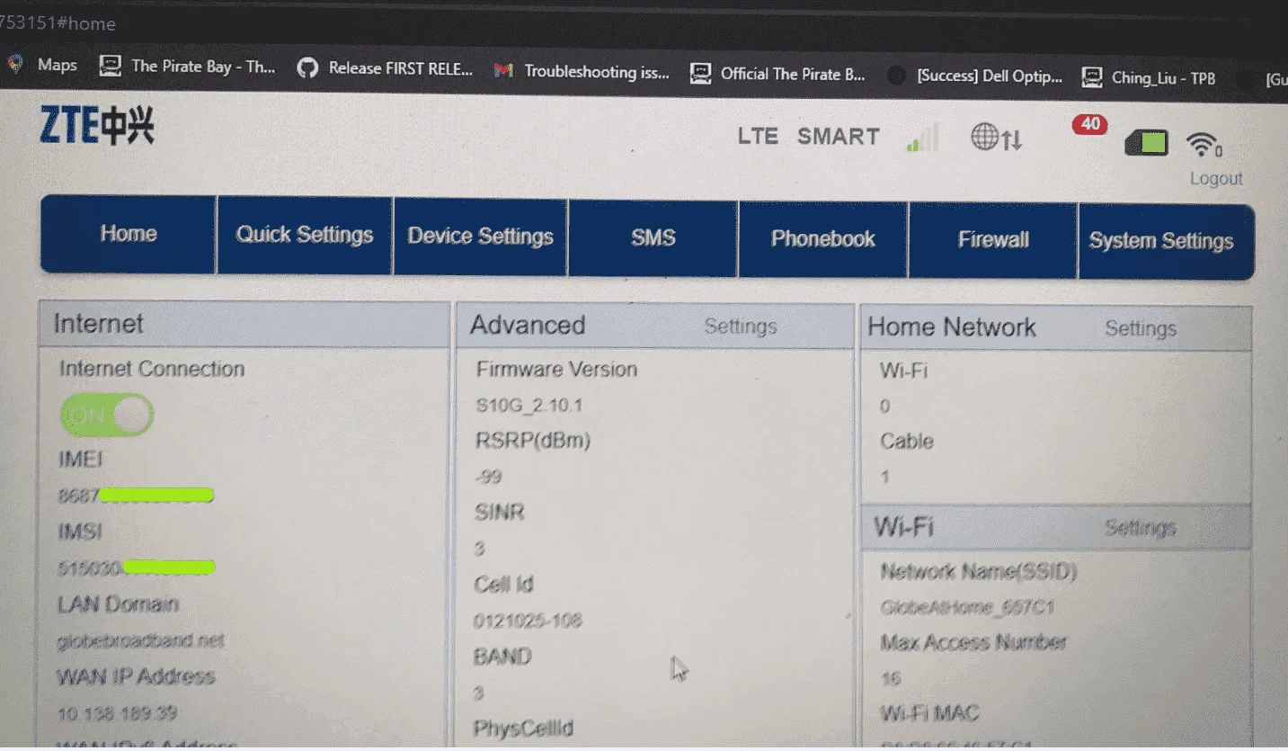Image resolution: width=1288 pixels, height=751 pixels.
Task: Click the globe data transfer icon
Action: 997,138
